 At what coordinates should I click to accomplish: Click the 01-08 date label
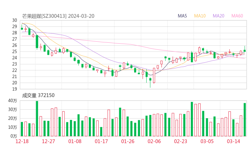[x=75, y=141]
